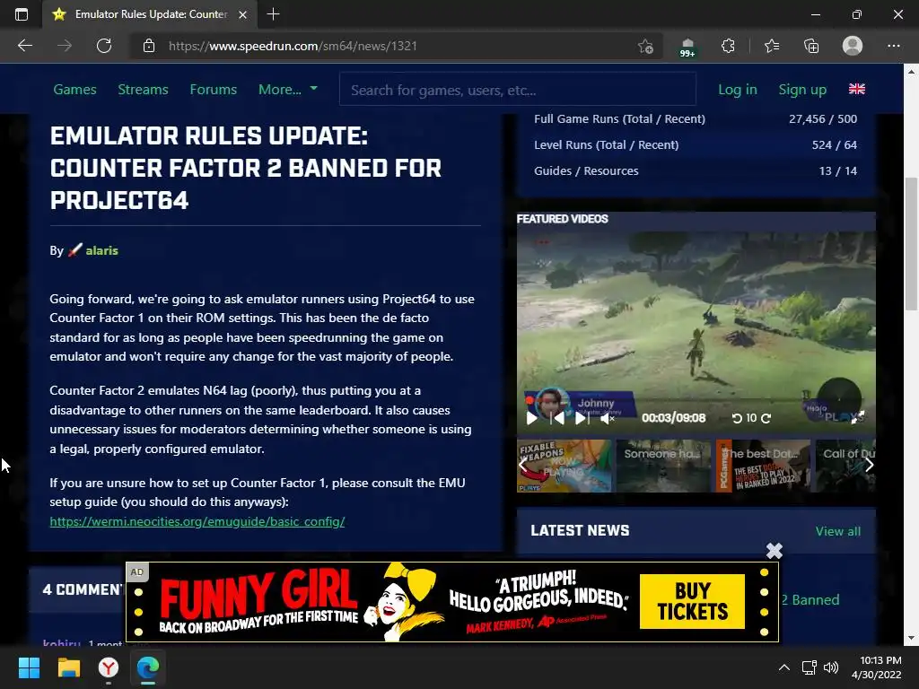Viewport: 919px width, 689px height.
Task: Open the 'The best Dot...' video thumbnail
Action: coord(763,466)
